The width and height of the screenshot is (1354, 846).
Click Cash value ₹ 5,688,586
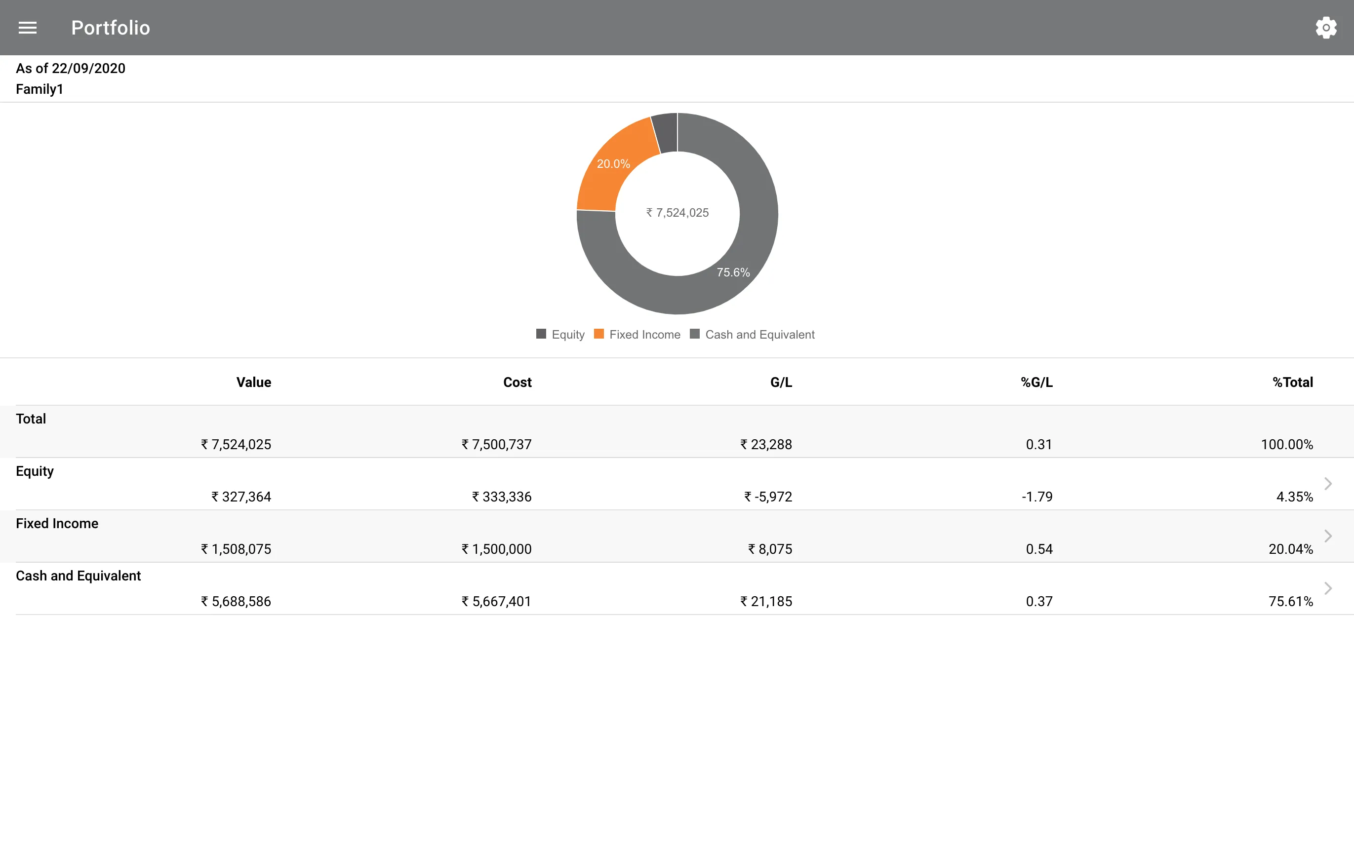(236, 602)
